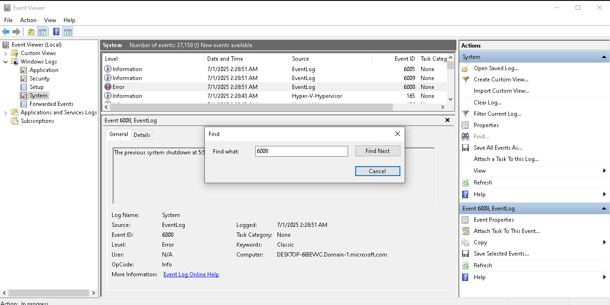Viewport: 610px width, 305px height.
Task: Open the Help submenu arrow under System actions
Action: [x=604, y=194]
